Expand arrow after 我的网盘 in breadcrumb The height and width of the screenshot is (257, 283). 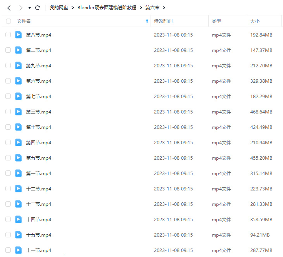point(73,8)
